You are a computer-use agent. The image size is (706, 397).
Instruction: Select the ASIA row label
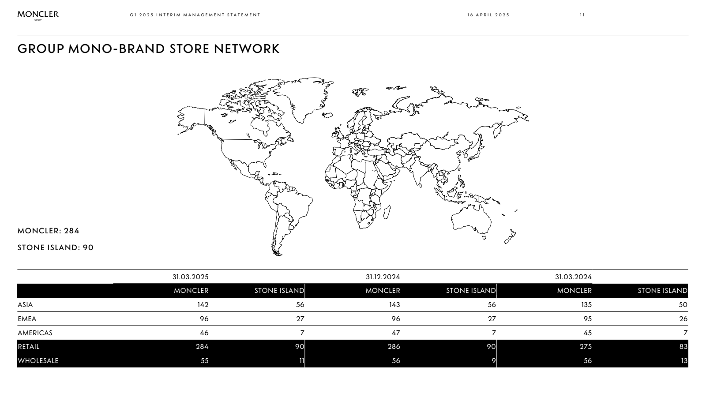(25, 305)
